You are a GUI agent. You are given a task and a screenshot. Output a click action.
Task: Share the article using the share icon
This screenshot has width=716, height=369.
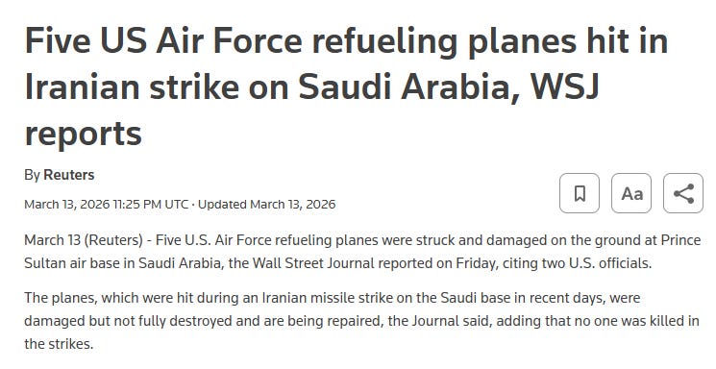click(x=683, y=193)
